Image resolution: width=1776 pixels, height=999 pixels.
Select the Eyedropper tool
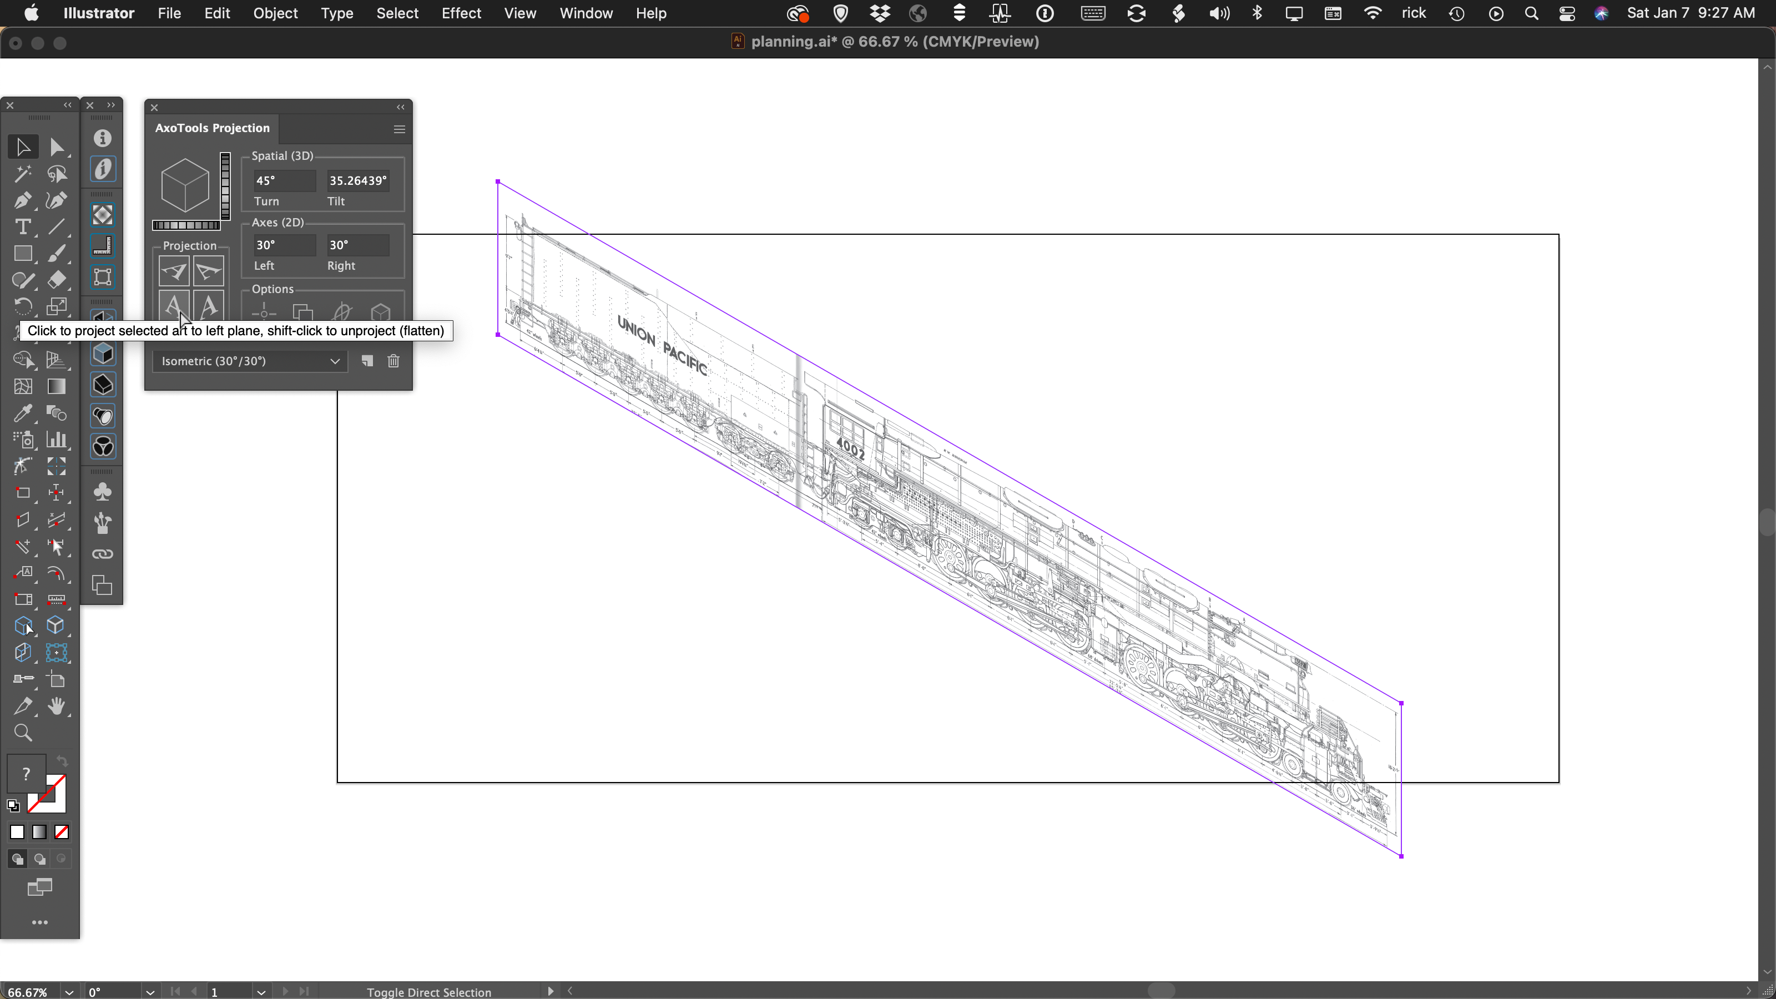(x=23, y=413)
